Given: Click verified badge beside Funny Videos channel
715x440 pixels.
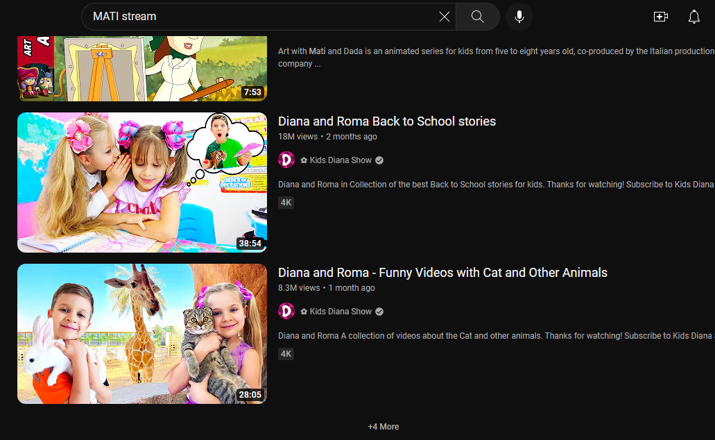Looking at the screenshot, I should [379, 312].
